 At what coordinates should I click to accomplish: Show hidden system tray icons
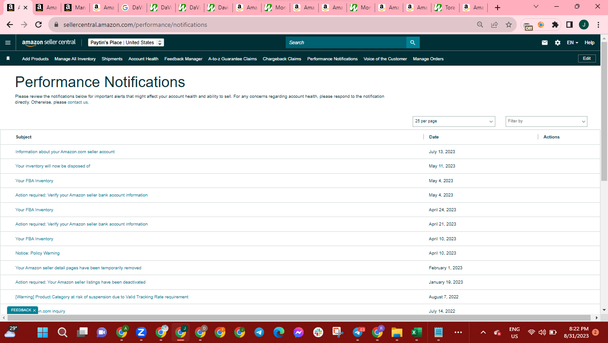click(x=483, y=332)
